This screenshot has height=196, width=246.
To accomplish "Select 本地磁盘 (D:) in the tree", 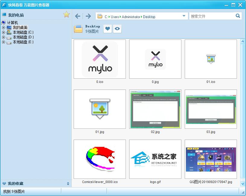I will pos(23,37).
